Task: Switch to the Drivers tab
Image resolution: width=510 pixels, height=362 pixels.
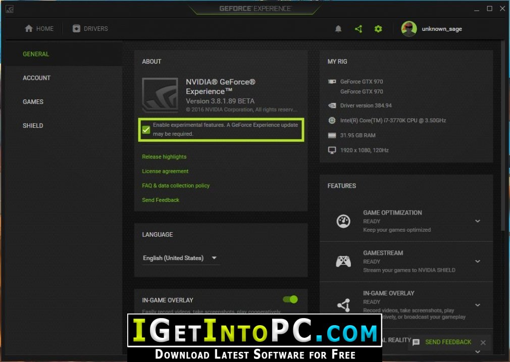Action: pos(90,29)
